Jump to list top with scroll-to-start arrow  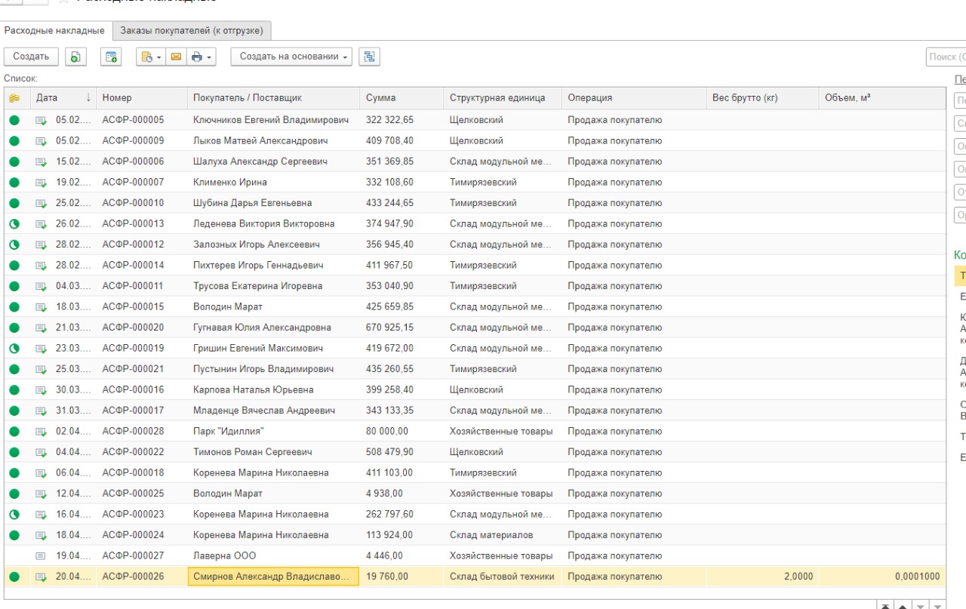[884, 605]
